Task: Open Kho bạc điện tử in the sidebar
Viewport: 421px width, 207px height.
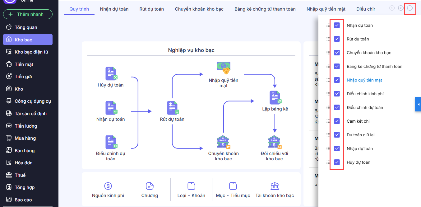Action: pyautogui.click(x=28, y=52)
